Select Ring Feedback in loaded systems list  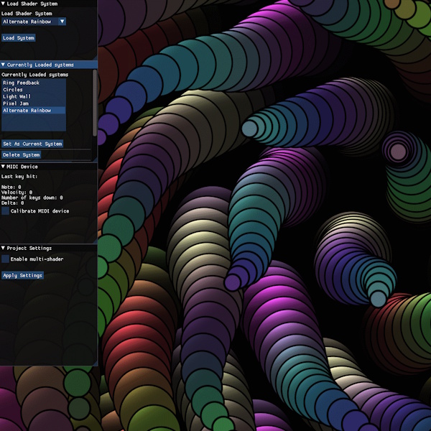pos(34,83)
